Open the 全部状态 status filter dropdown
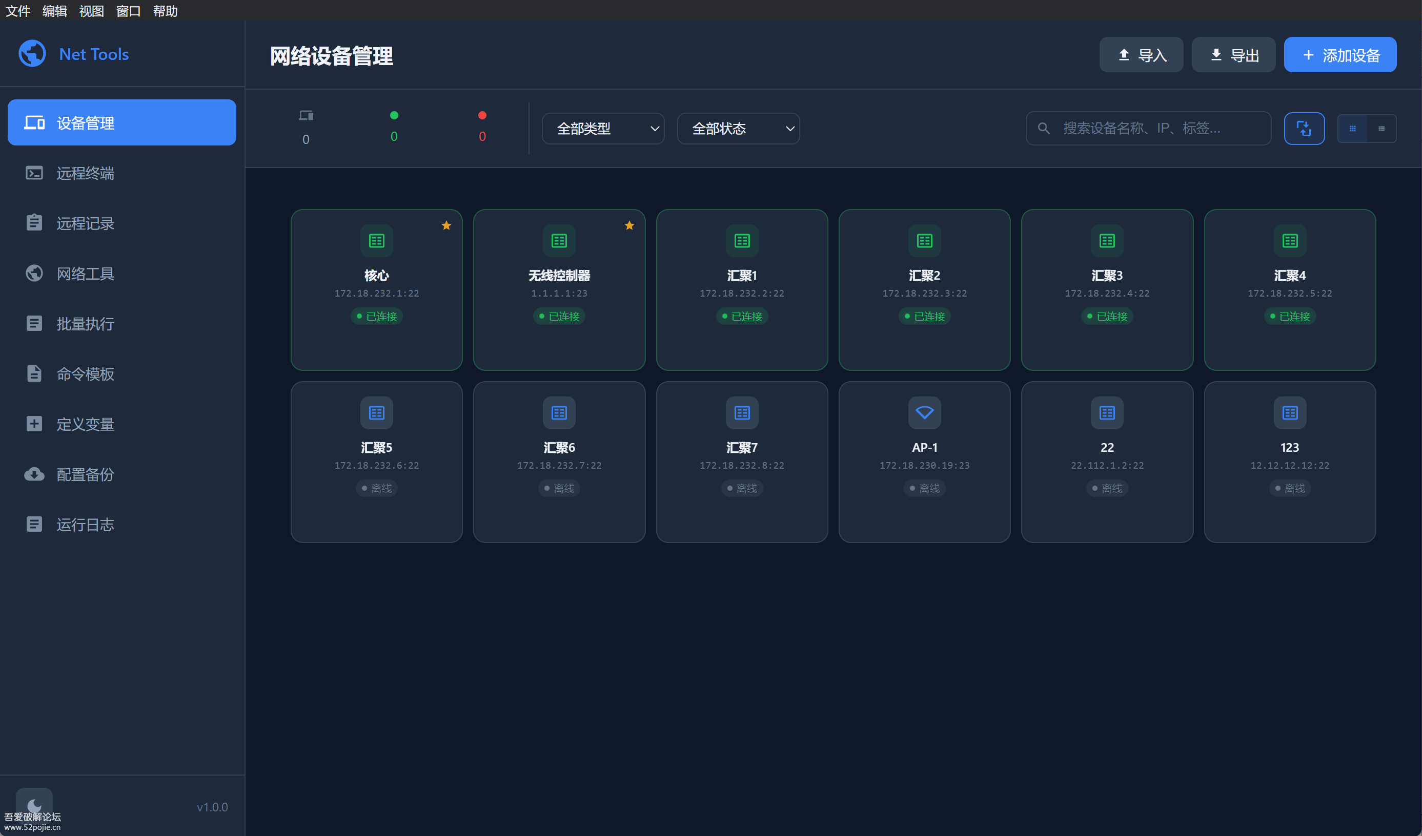 pyautogui.click(x=738, y=129)
